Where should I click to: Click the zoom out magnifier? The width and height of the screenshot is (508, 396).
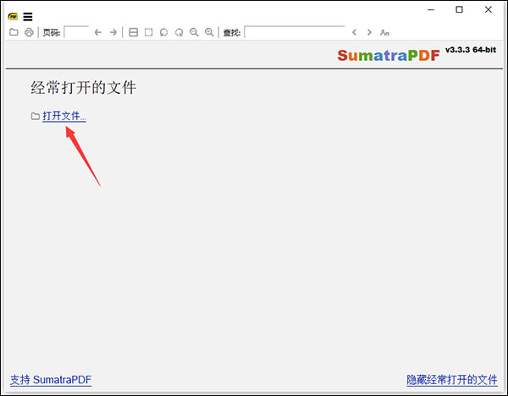[x=194, y=32]
